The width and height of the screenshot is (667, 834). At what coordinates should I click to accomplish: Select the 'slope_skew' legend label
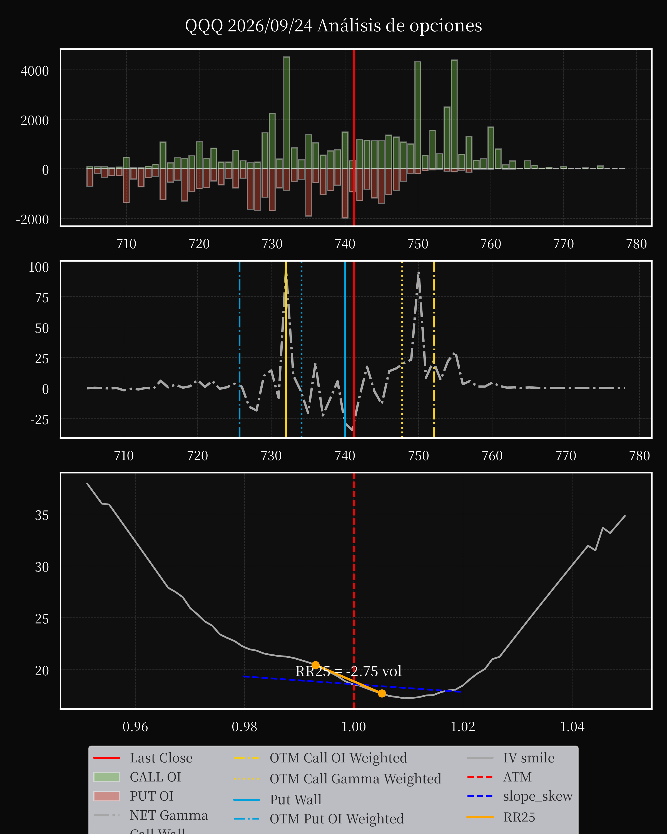pyautogui.click(x=538, y=796)
